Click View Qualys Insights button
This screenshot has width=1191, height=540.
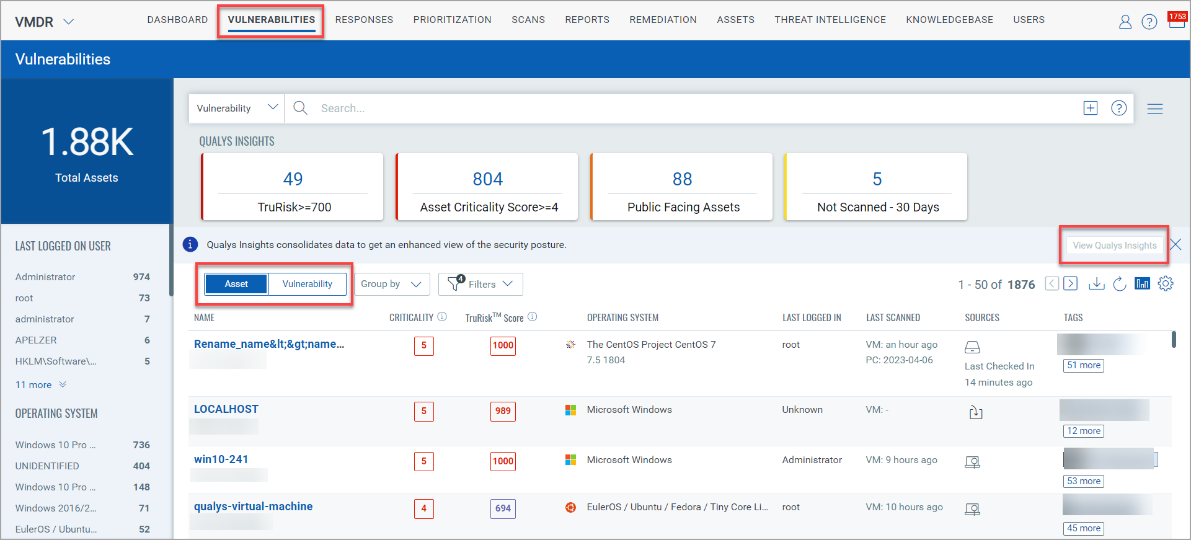(1114, 246)
